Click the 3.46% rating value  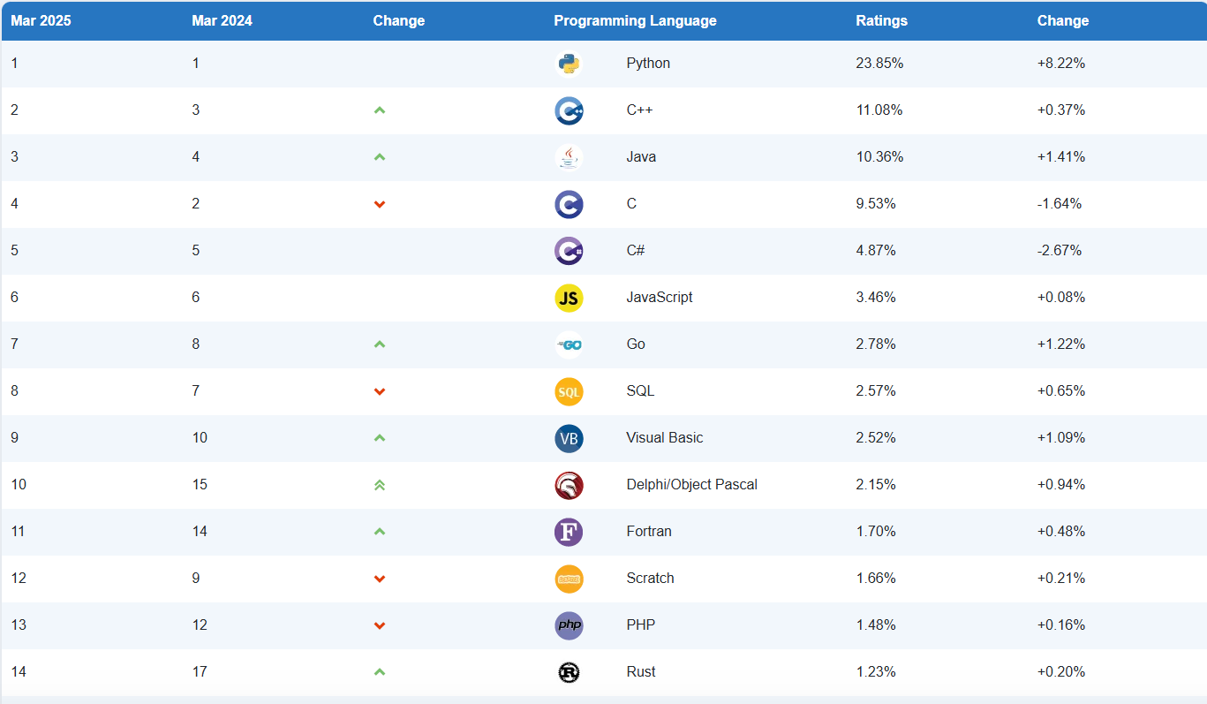[x=876, y=298]
